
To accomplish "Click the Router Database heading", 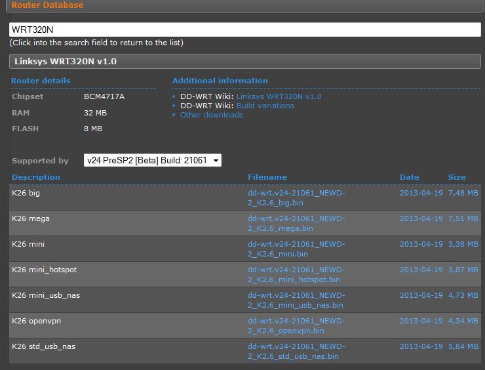I will (x=47, y=5).
